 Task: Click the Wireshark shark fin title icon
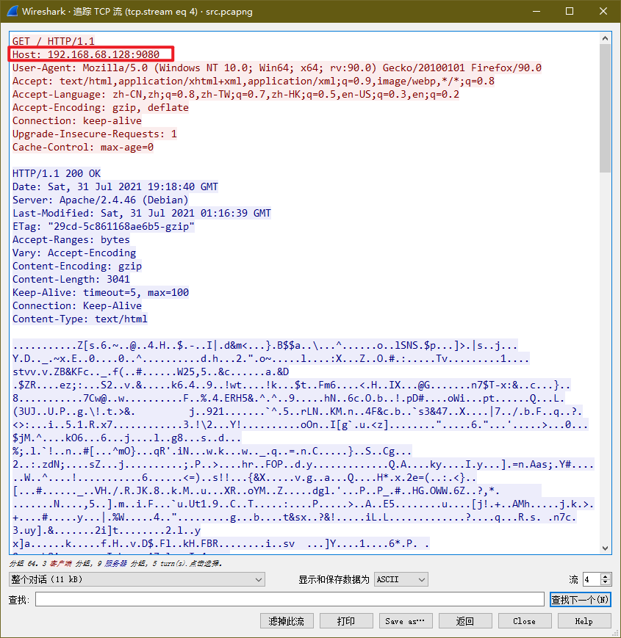[12, 11]
